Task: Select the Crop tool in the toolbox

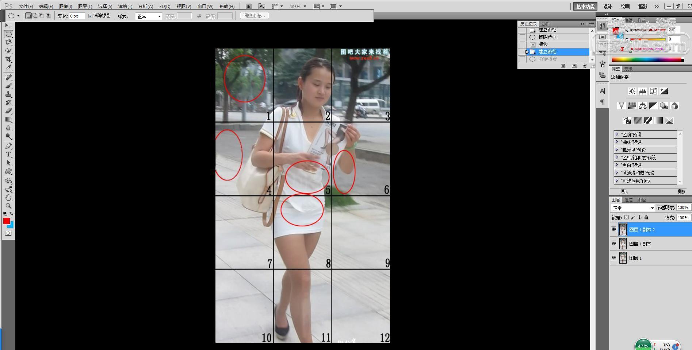Action: click(8, 59)
